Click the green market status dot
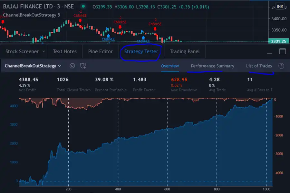Image resolution: width=290 pixels, height=193 pixels. tap(83, 6)
